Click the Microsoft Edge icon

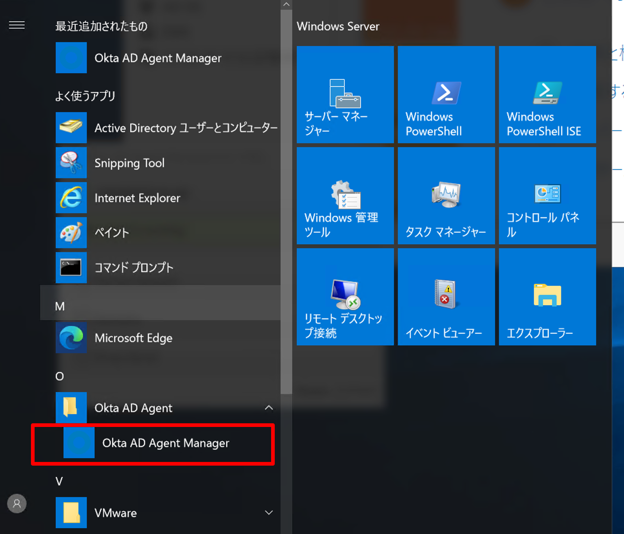(x=71, y=338)
